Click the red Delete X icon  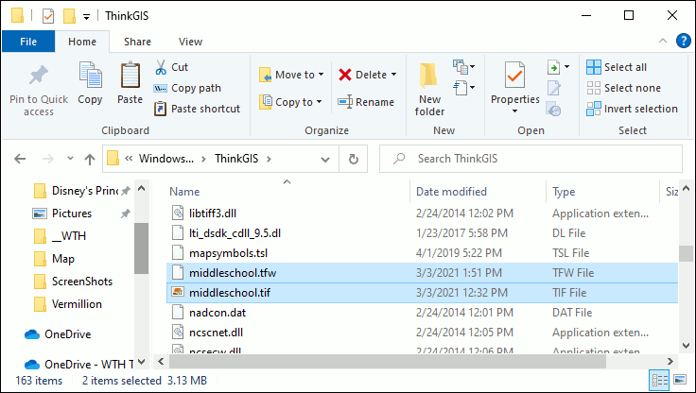click(345, 75)
